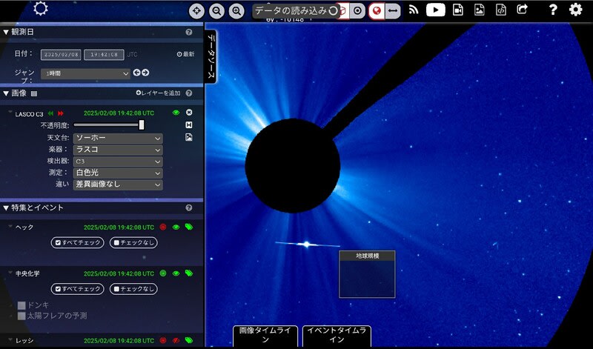Screen dimensions: 593x349
Task: Collapse the 画像 section
Action: [6, 93]
